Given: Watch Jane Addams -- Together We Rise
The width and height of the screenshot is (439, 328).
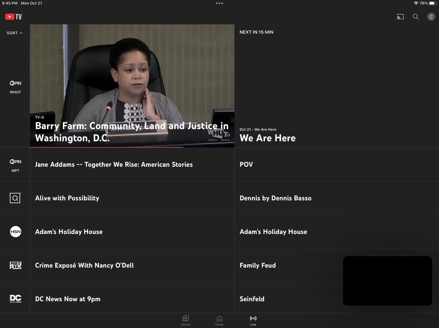Looking at the screenshot, I should pos(114,165).
